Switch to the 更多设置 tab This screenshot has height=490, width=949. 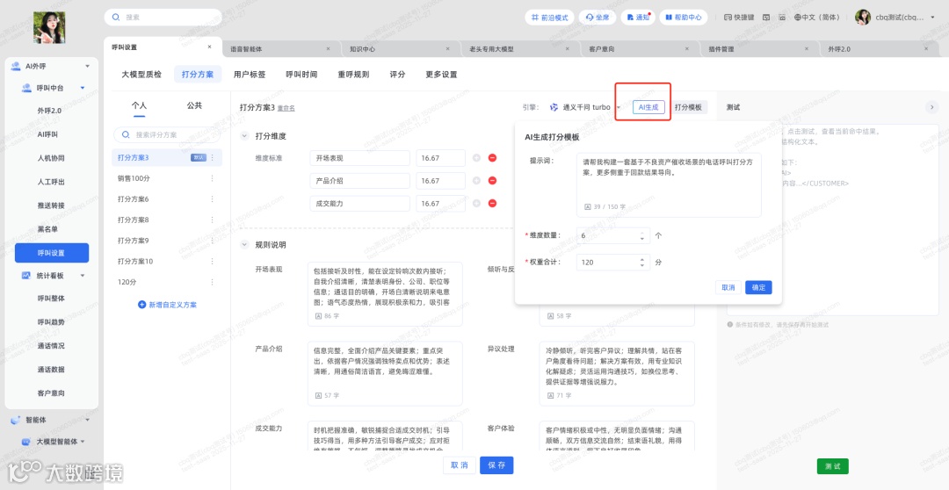pos(441,75)
